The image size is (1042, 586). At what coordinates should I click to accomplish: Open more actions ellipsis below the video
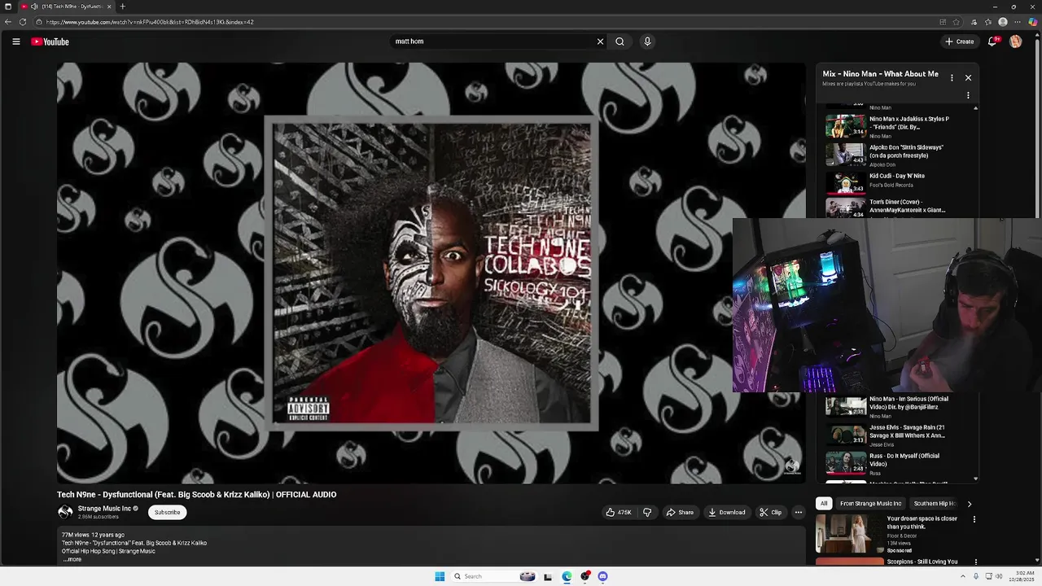[x=799, y=512]
